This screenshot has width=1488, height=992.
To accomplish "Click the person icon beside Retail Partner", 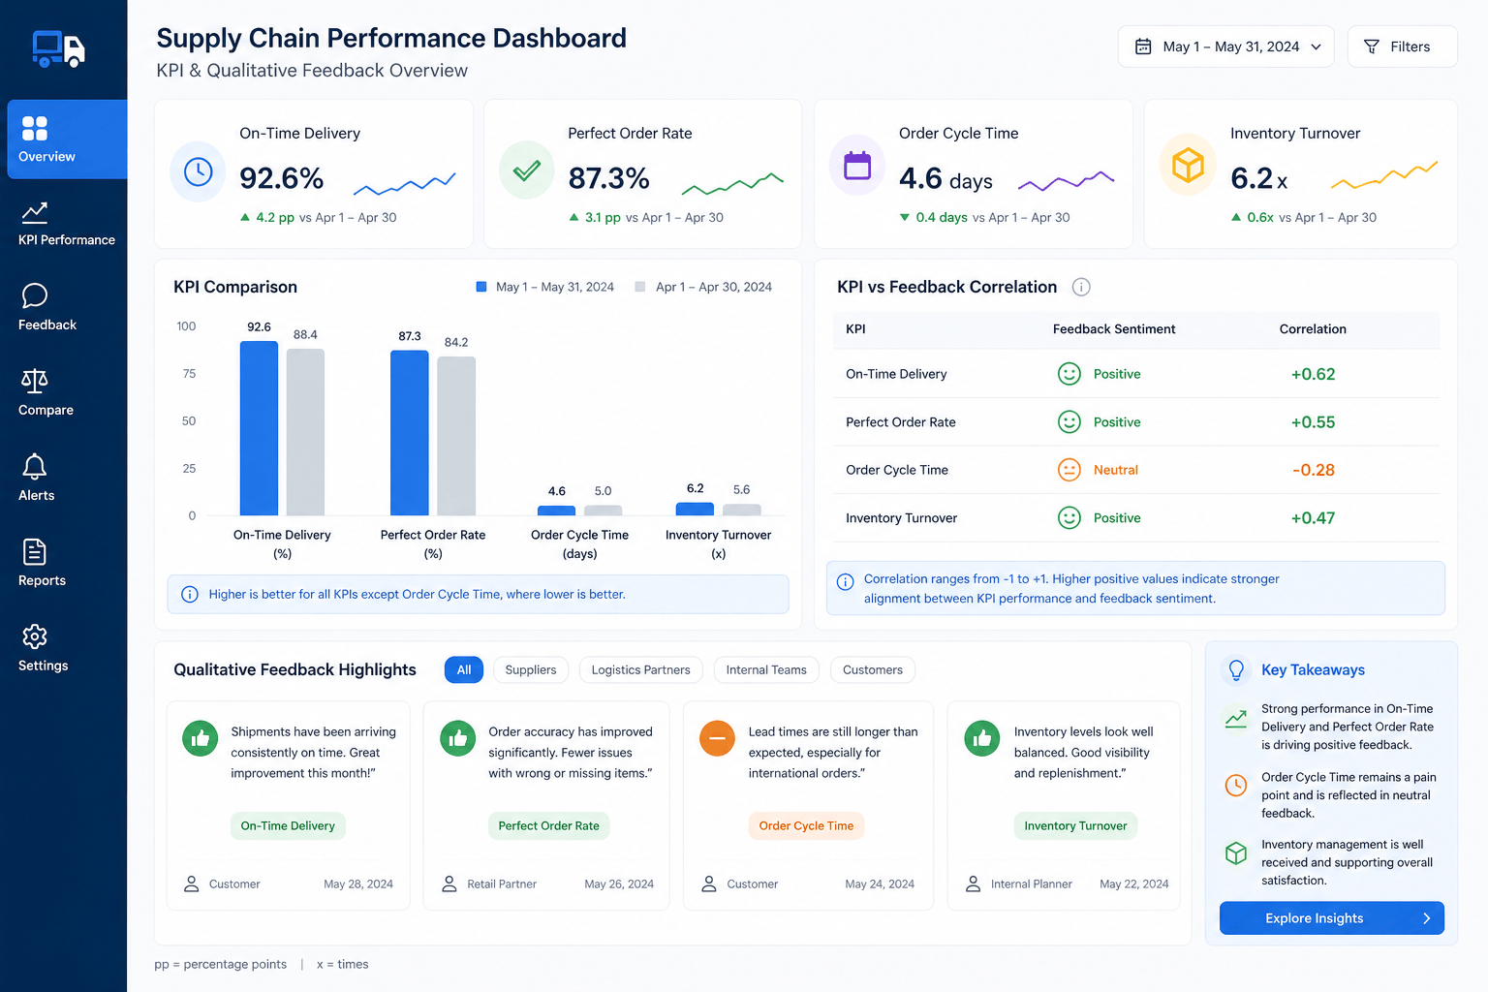I will coord(449,883).
